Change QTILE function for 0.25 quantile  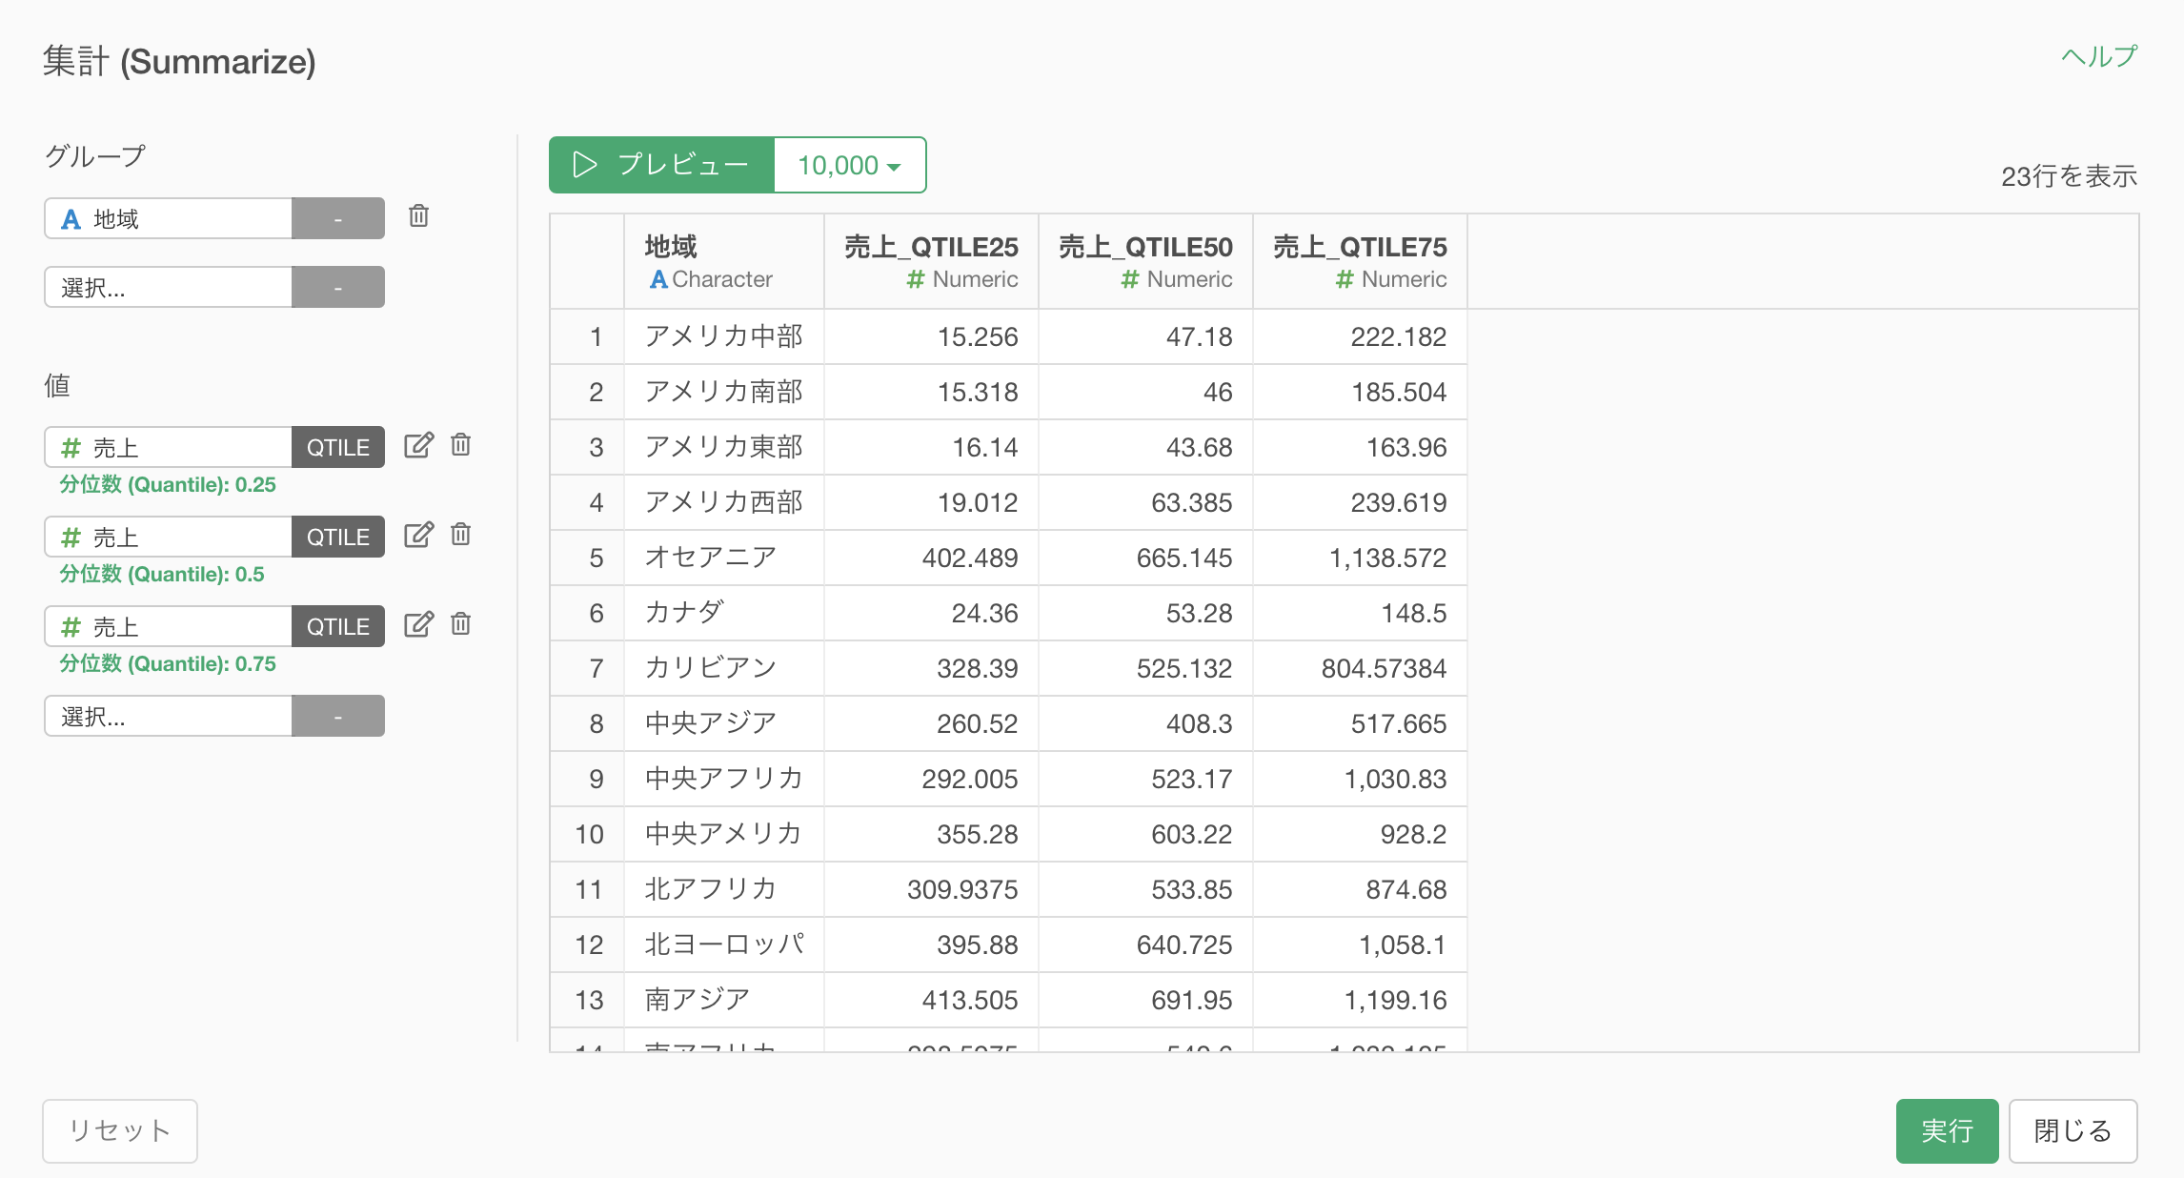point(337,447)
